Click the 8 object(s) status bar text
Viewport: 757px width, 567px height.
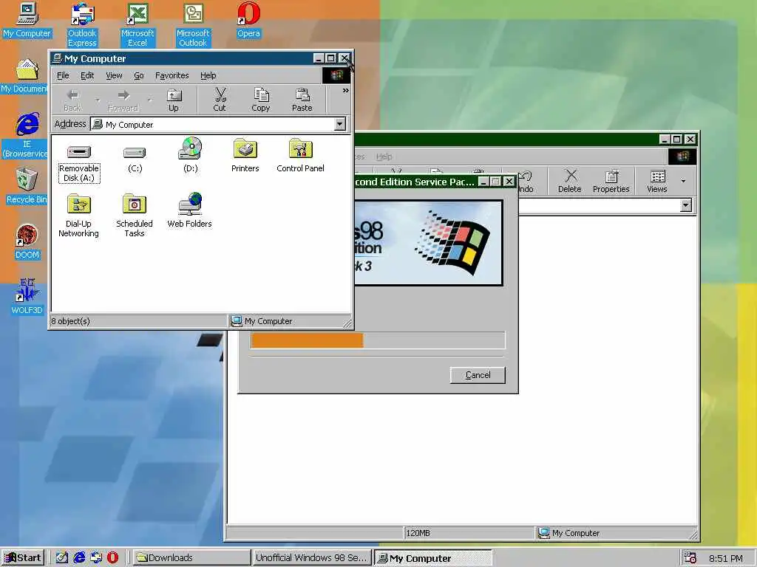coord(70,321)
